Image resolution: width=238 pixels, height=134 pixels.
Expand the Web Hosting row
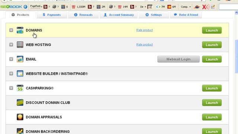(11, 45)
